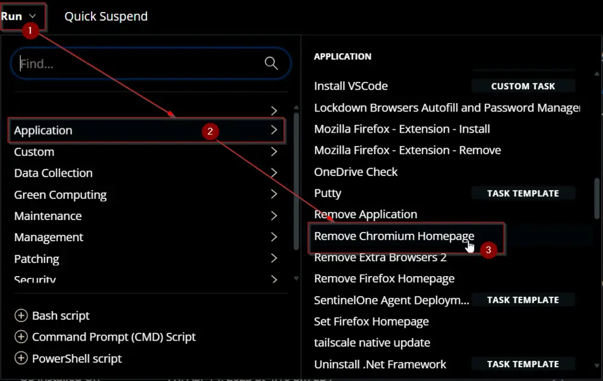Expand the Data Collection chevron
Screen dimensions: 603x381
point(274,172)
